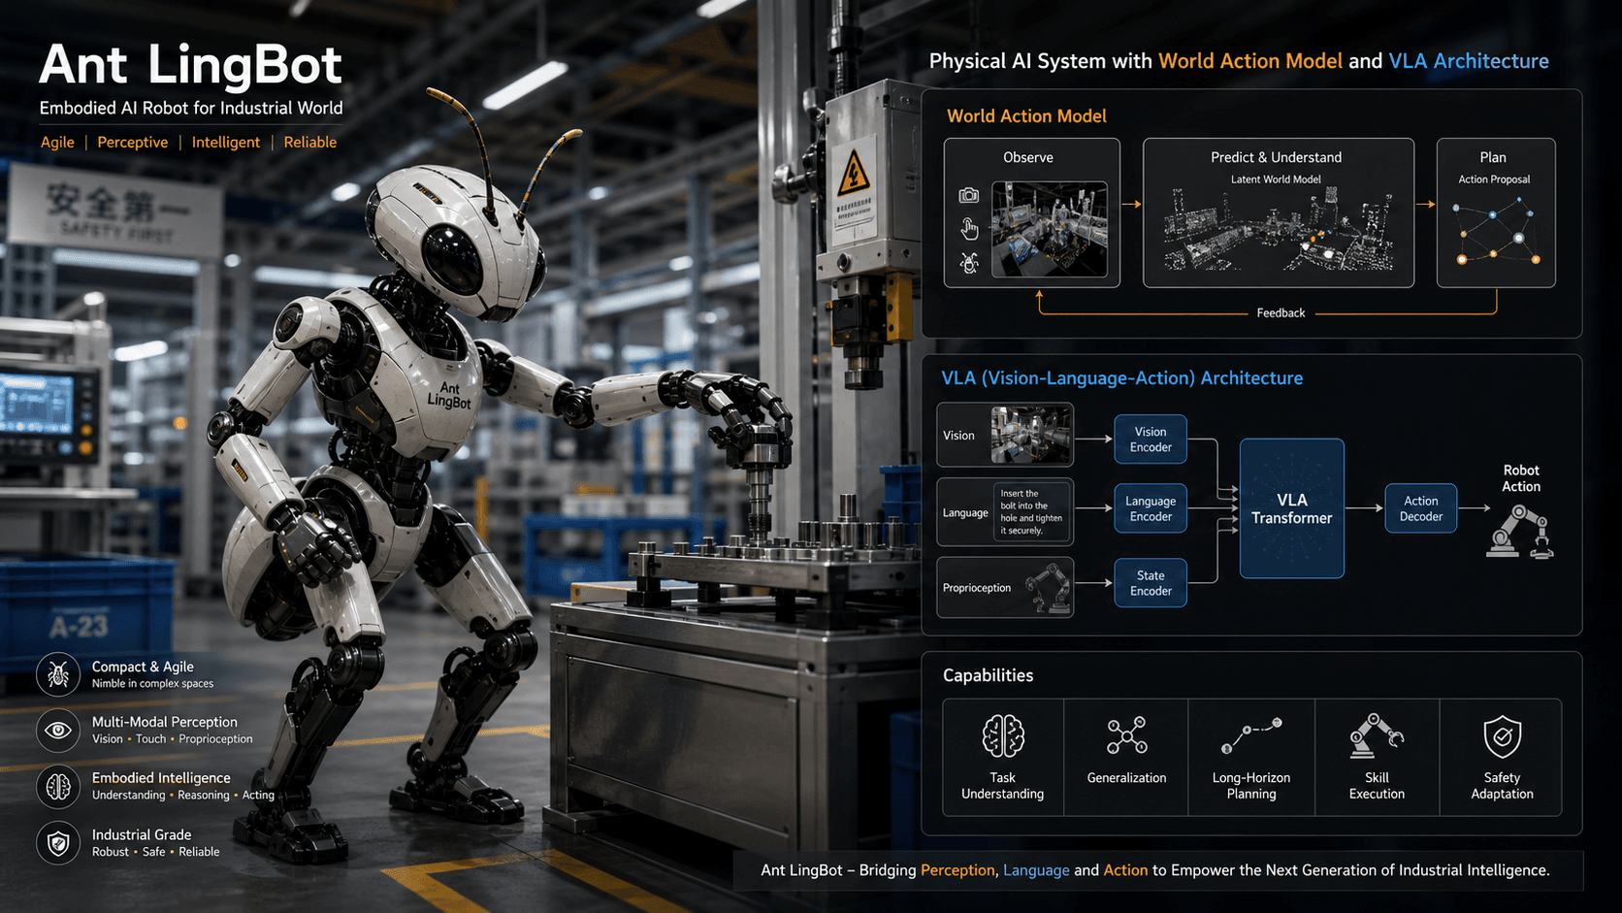Click the "Safety First" hanging sign
Image resolution: width=1622 pixels, height=913 pixels.
(114, 213)
